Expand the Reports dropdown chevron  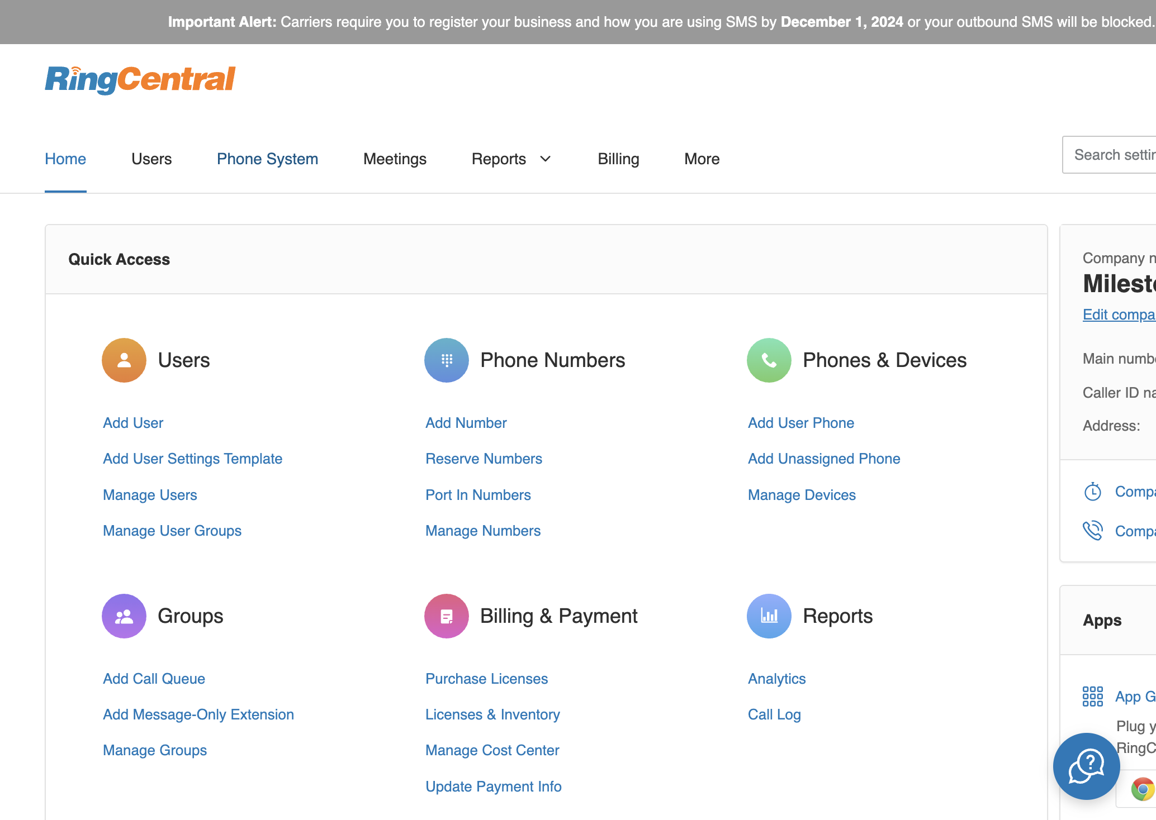(546, 159)
